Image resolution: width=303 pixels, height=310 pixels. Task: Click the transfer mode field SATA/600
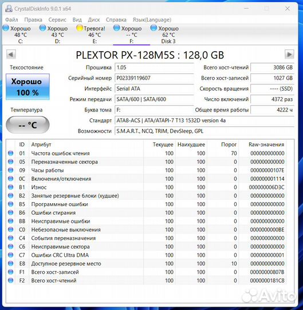(154, 99)
